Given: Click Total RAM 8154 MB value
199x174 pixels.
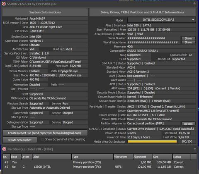Looking at the screenshot, I should (x=35, y=66).
